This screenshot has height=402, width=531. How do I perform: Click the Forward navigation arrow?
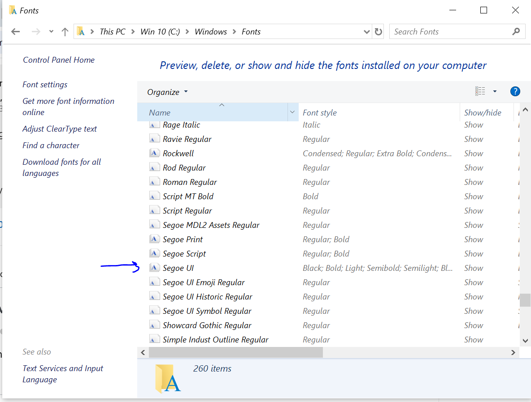coord(36,32)
